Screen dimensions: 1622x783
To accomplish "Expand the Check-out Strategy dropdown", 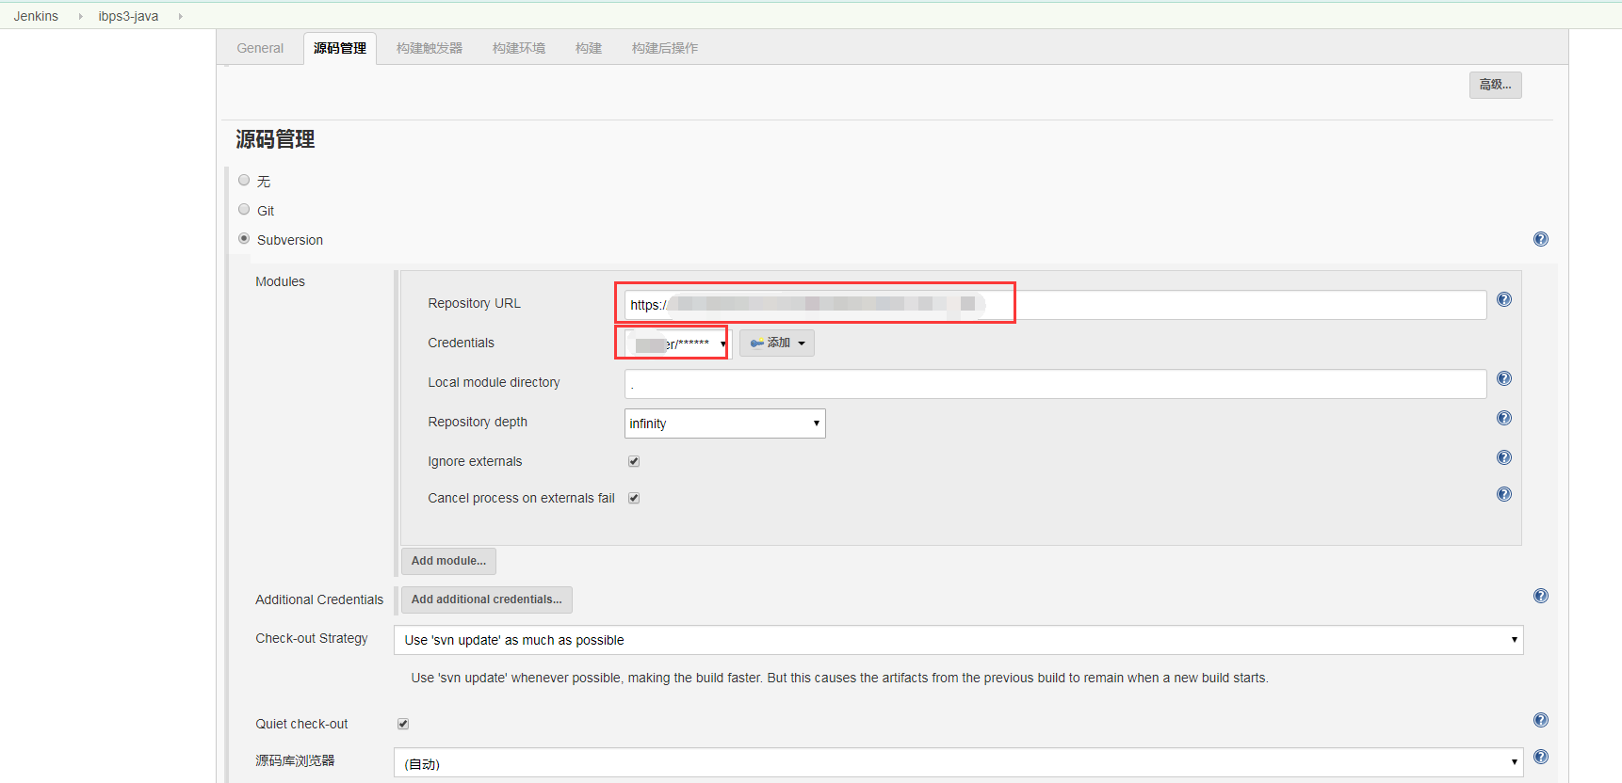I will click(x=957, y=640).
